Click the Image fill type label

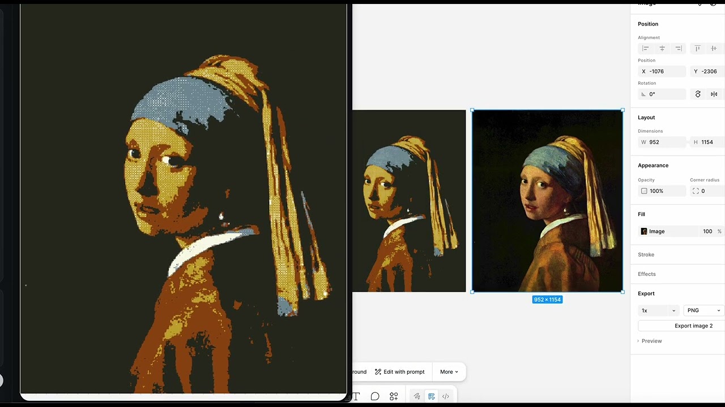(657, 231)
